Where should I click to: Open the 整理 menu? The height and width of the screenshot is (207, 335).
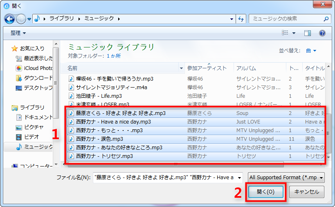pos(18,33)
